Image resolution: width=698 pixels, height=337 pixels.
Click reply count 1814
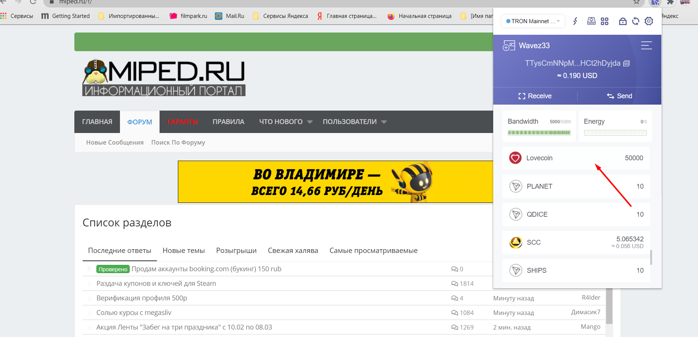[x=467, y=284]
